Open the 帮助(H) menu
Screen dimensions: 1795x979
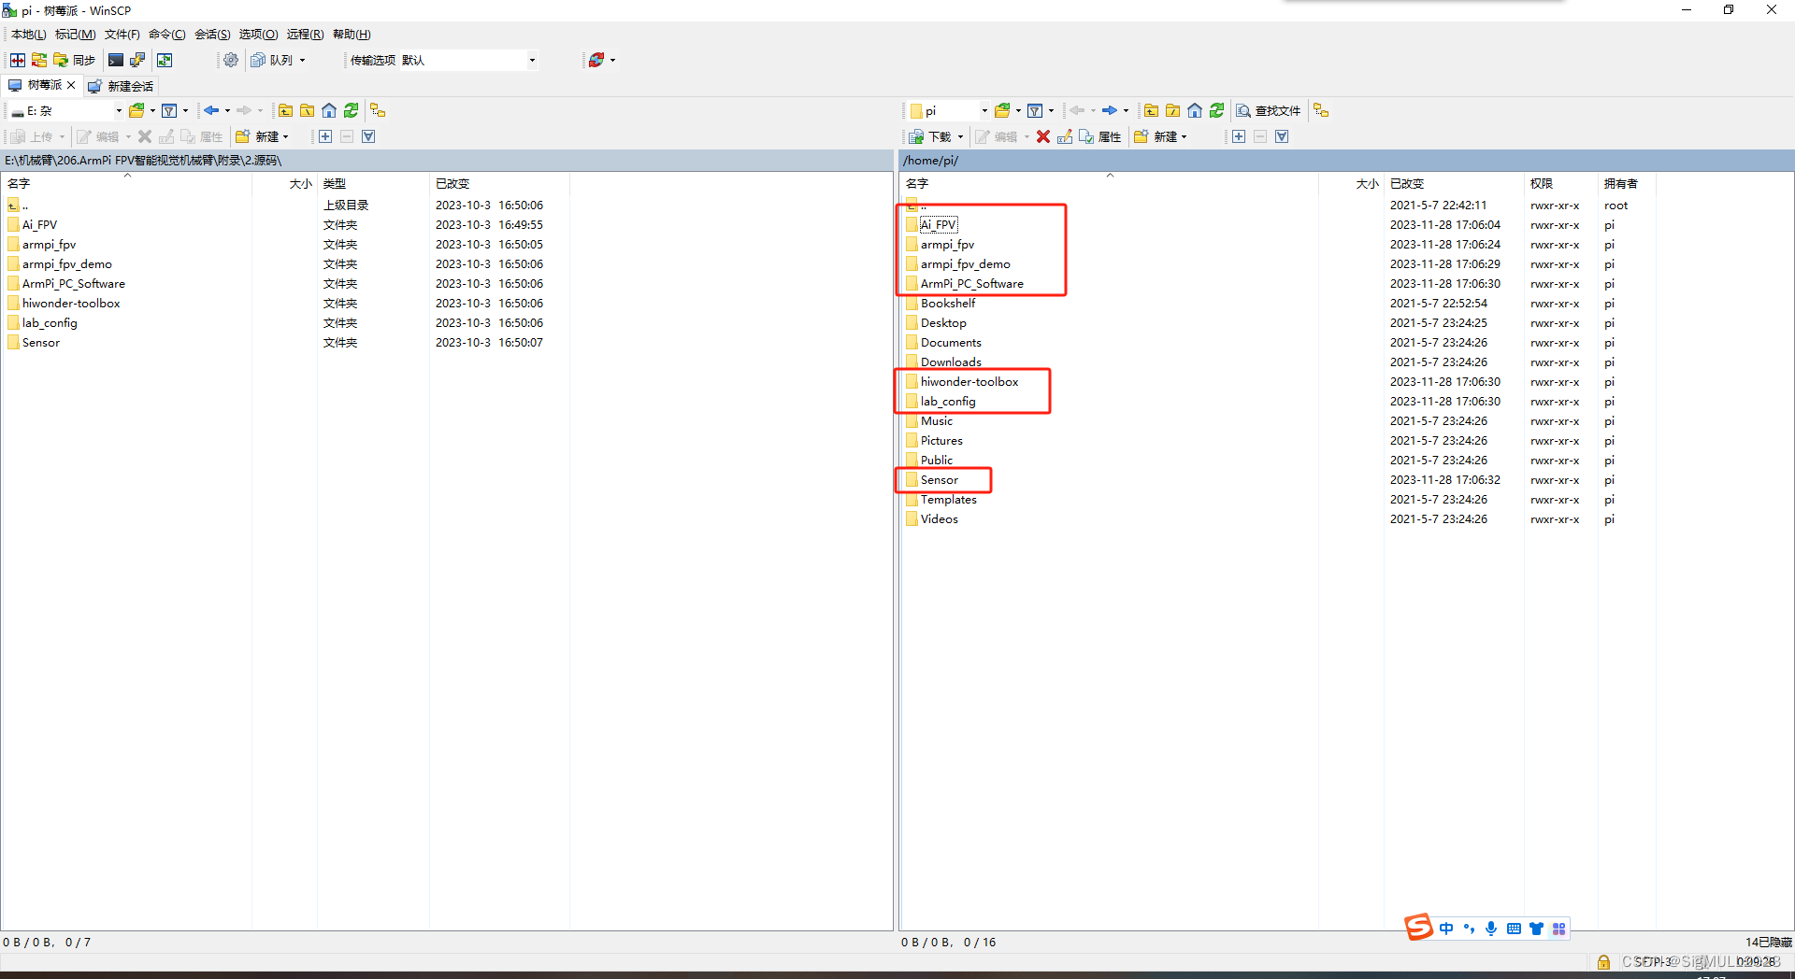coord(352,35)
